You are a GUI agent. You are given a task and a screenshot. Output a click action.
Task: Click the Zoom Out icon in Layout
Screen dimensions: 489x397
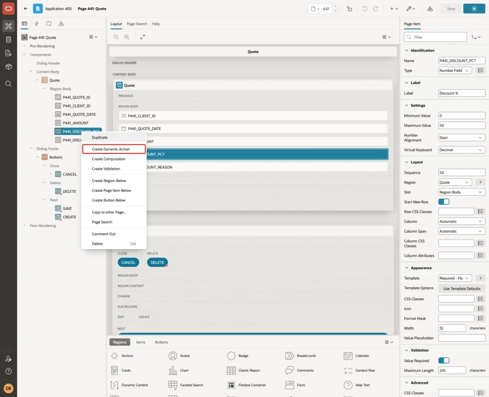(x=116, y=37)
